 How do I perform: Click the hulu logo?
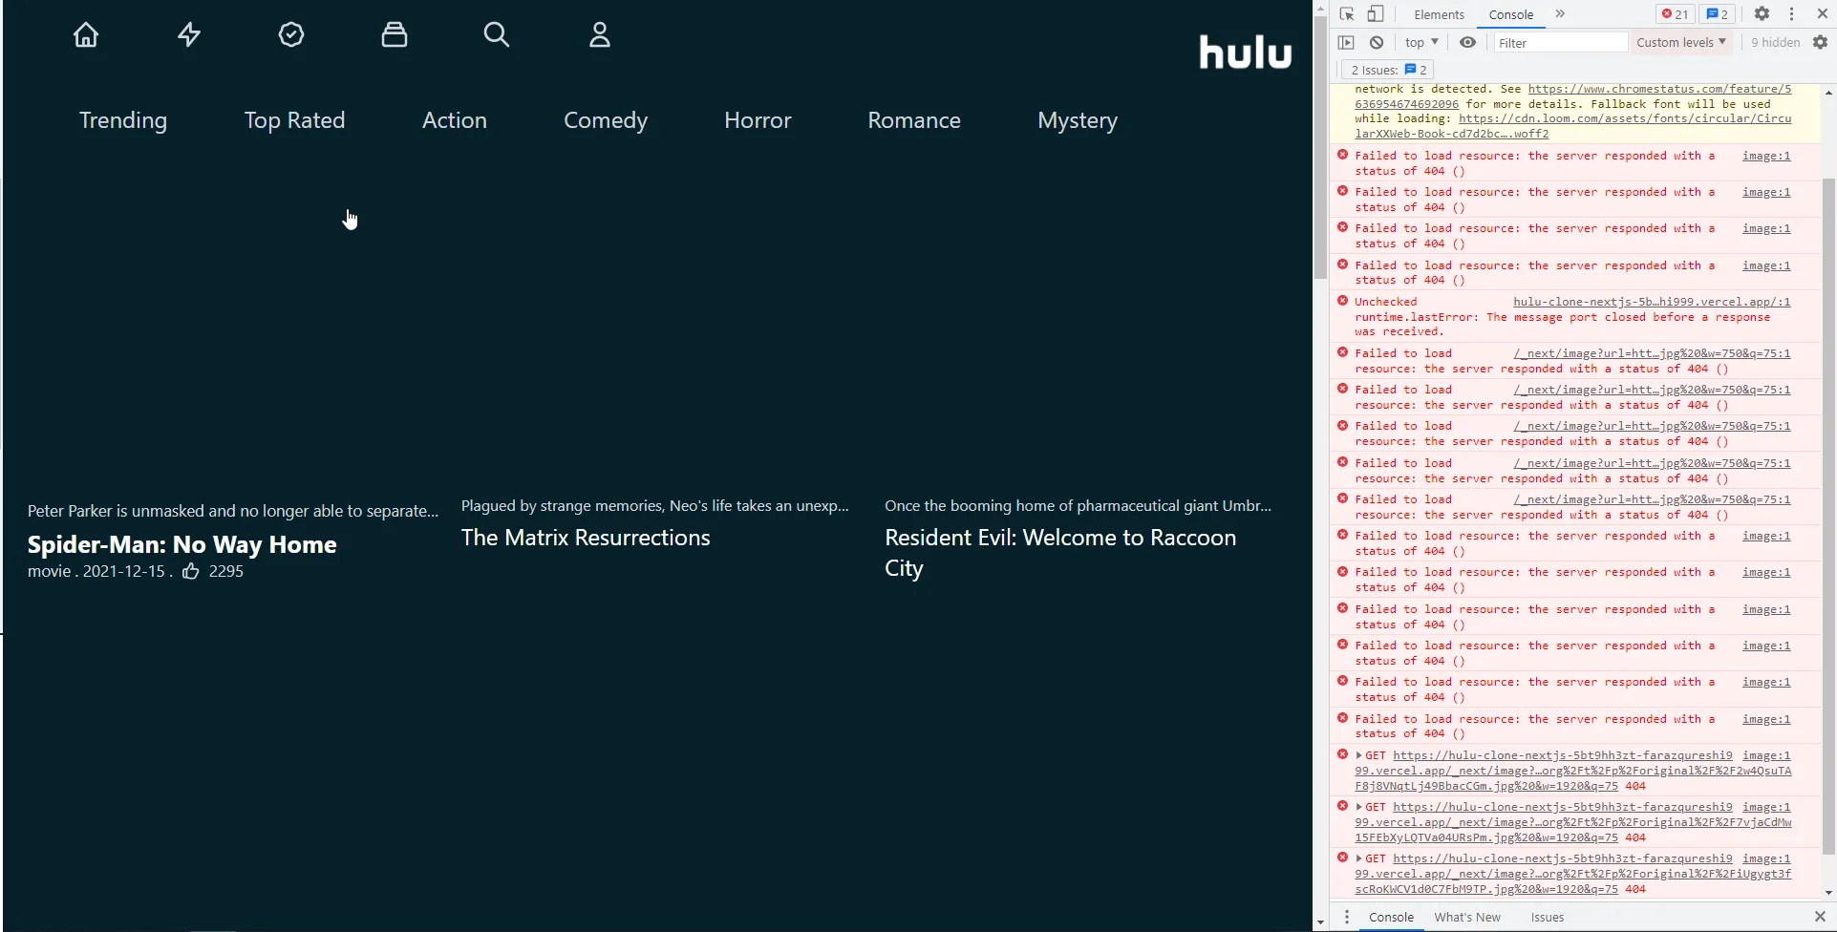(x=1246, y=52)
